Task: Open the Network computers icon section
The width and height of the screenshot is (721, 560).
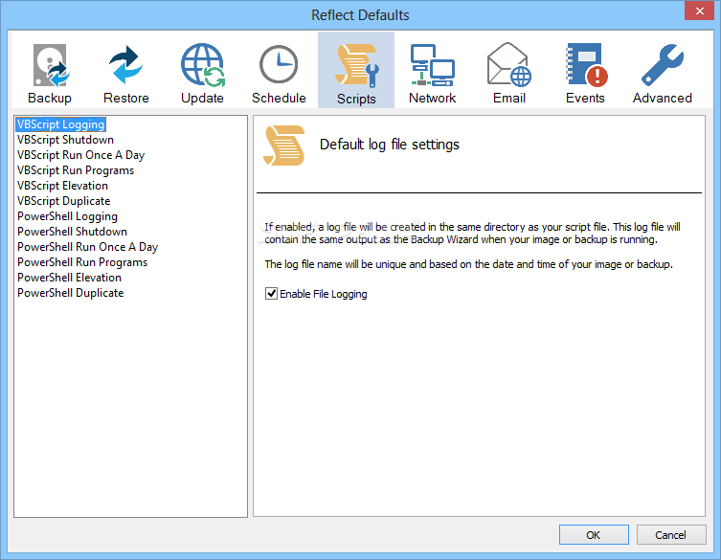Action: pos(432,71)
